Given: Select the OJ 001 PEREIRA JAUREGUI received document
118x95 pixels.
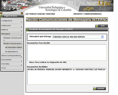Looking at the screenshot, I should [x=66, y=69].
